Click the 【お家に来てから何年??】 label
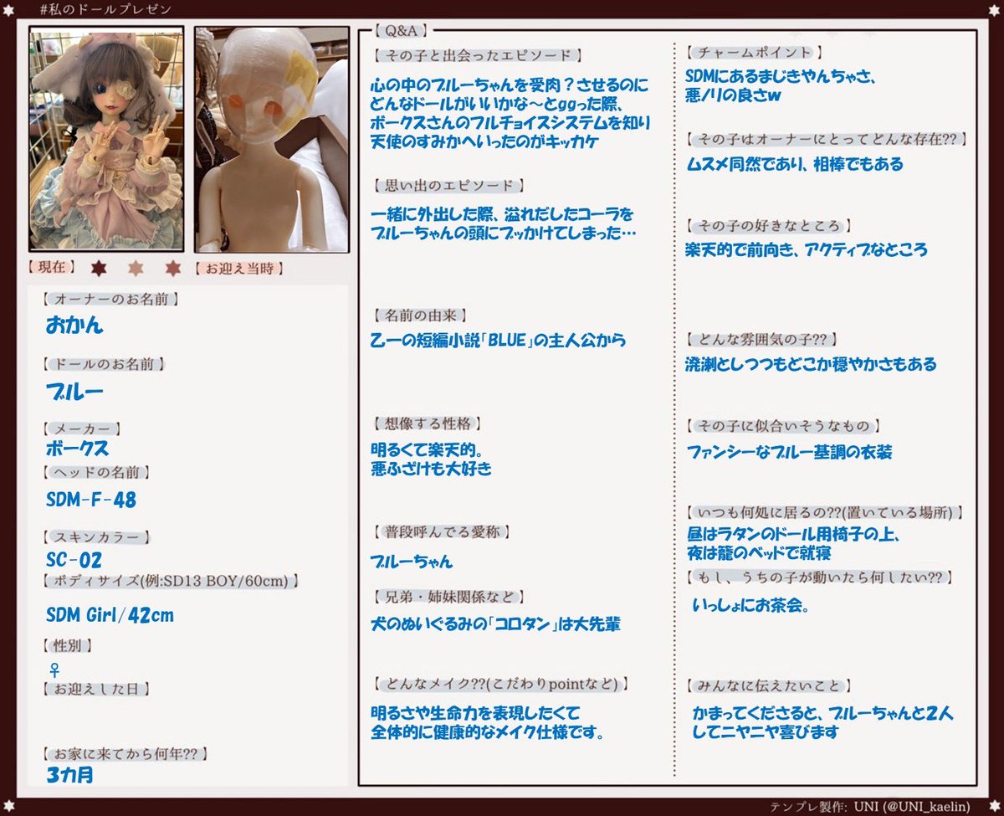1004x816 pixels. coord(125,753)
